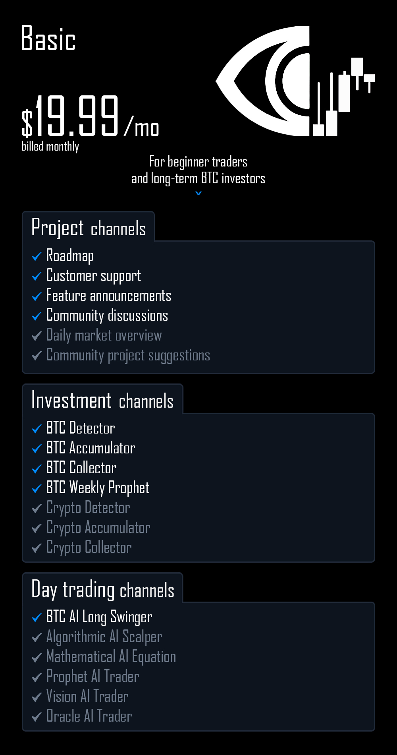Select the Day trading channels header
This screenshot has height=755, width=397.
[x=103, y=589]
